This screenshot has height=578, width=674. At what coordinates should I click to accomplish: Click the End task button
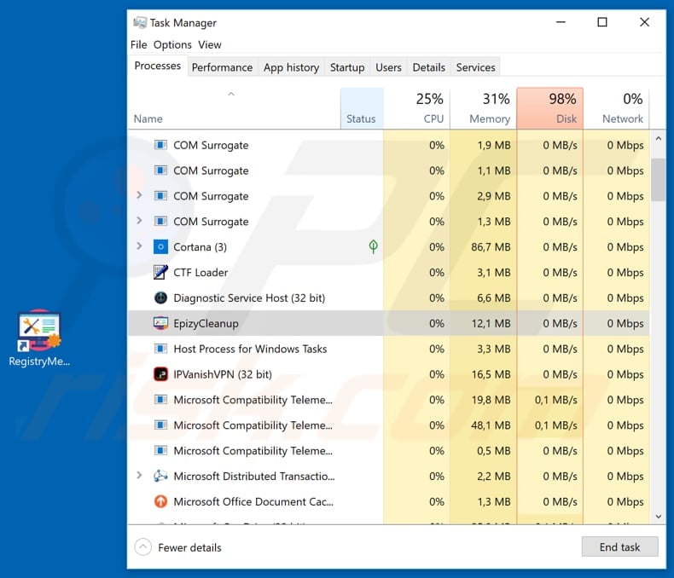point(620,546)
